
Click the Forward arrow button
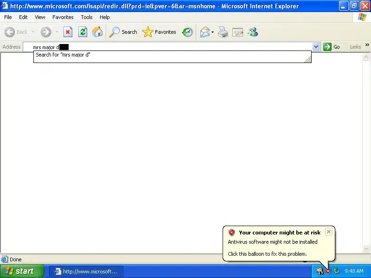tap(46, 32)
